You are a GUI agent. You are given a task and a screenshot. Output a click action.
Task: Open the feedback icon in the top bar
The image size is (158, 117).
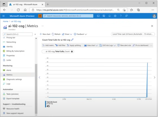(x=126, y=16)
